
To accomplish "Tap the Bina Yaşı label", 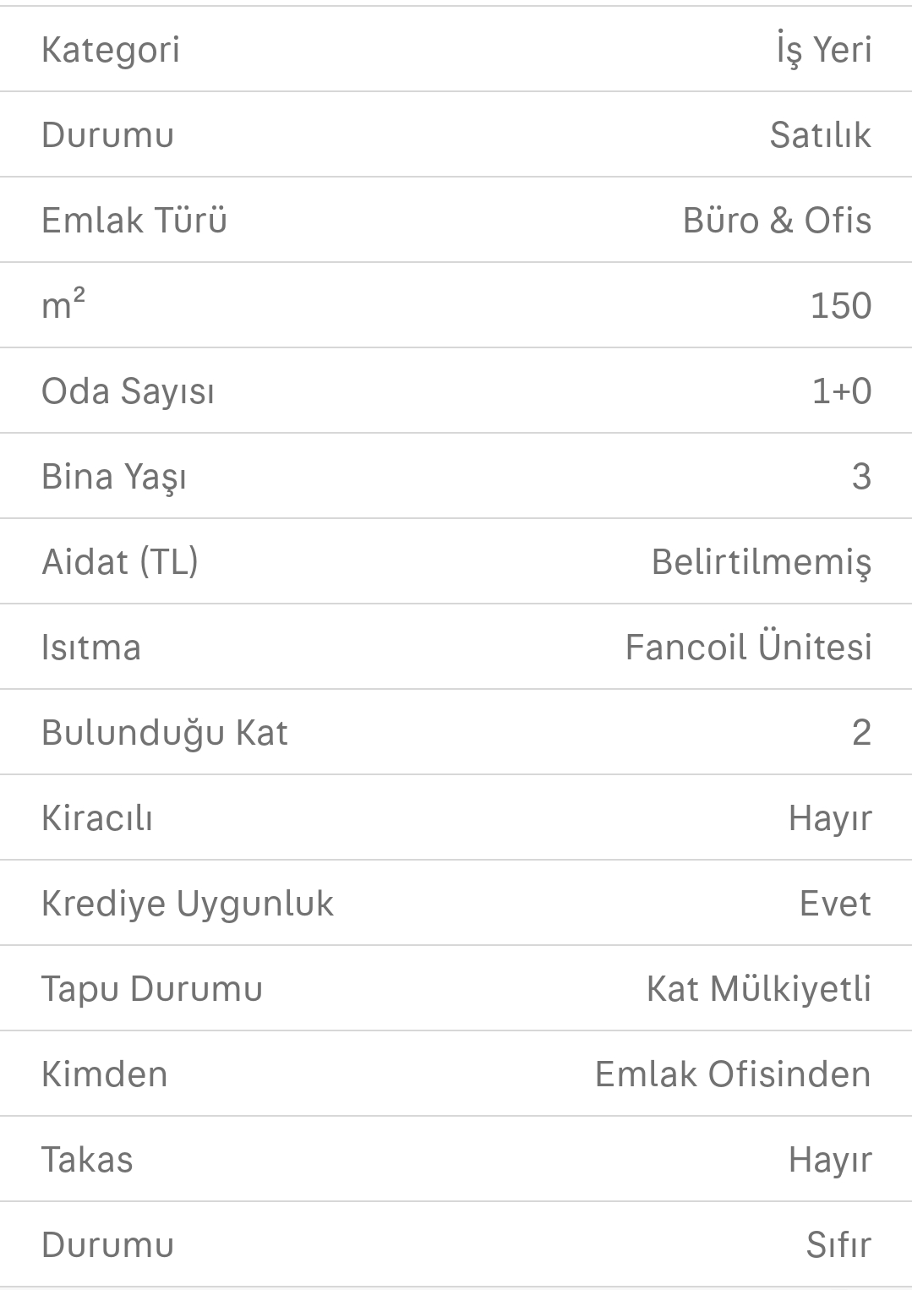I will (x=114, y=477).
